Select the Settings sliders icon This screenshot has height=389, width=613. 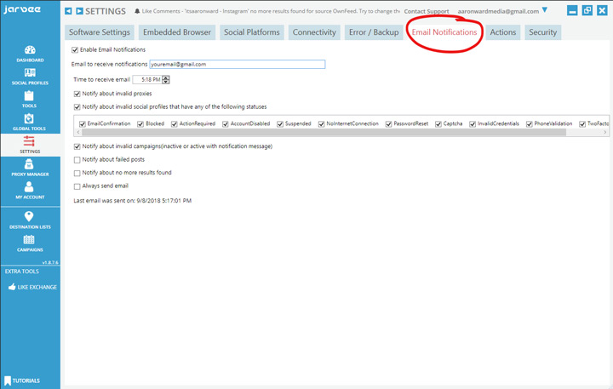pos(29,141)
